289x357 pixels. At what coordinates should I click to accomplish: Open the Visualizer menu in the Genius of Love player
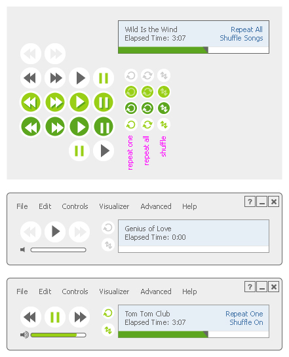click(x=114, y=206)
